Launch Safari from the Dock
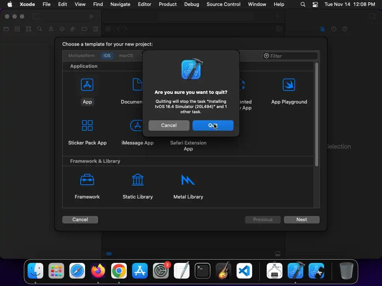 pyautogui.click(x=77, y=271)
